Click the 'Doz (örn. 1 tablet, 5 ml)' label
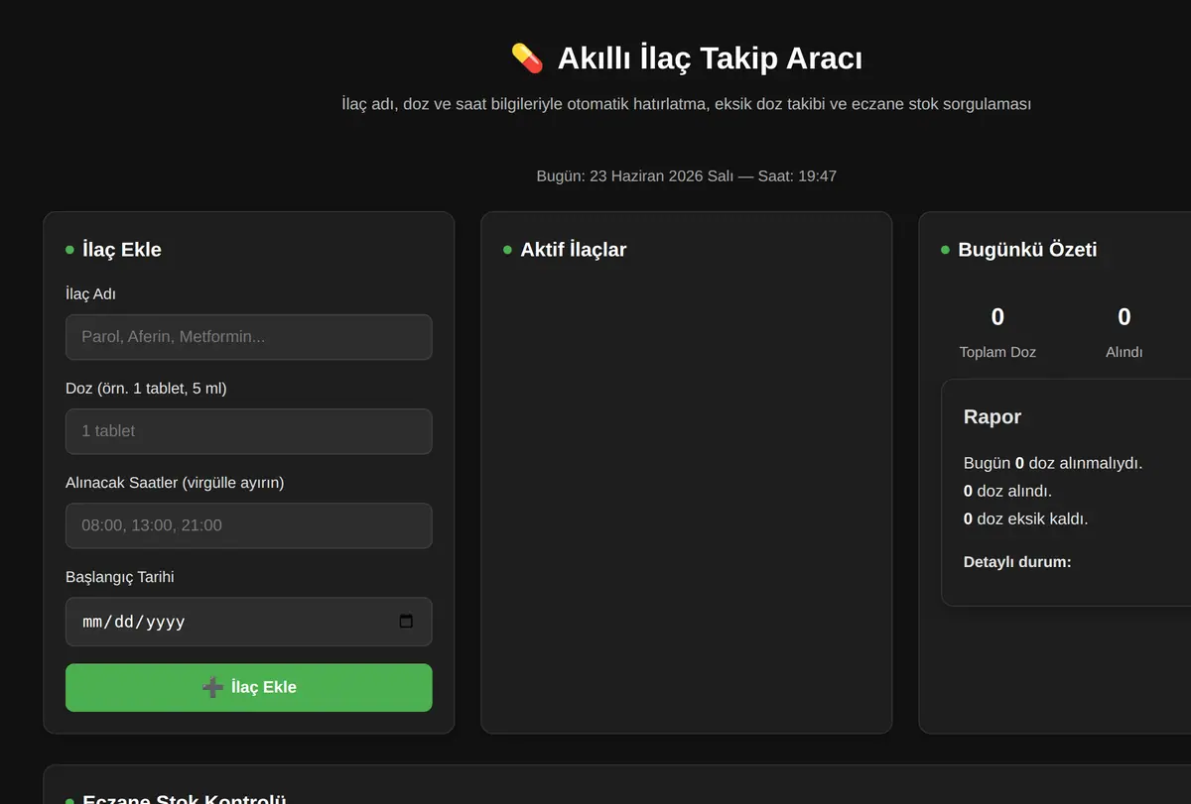1191x804 pixels. [x=146, y=389]
